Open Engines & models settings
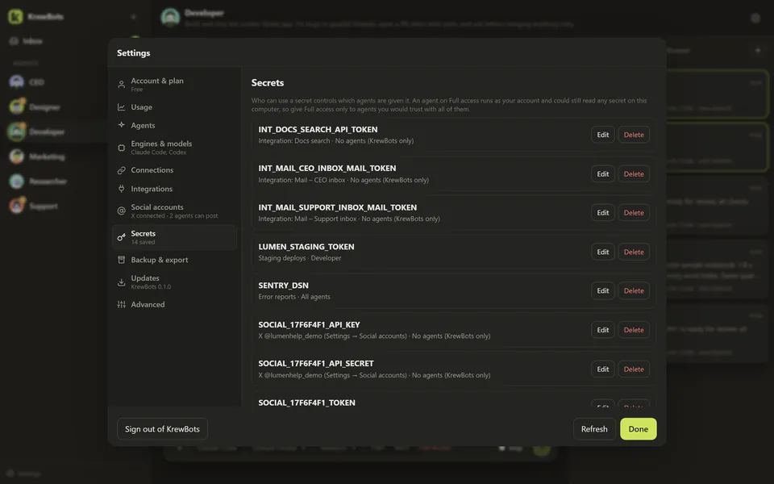774x484 pixels. (174, 147)
